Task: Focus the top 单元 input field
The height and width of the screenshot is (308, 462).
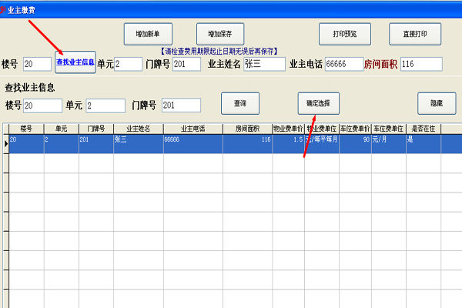Action: tap(128, 64)
